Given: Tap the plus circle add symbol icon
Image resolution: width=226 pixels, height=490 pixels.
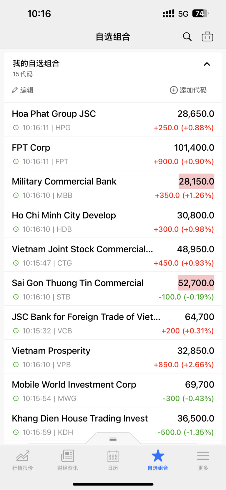Looking at the screenshot, I should point(174,90).
